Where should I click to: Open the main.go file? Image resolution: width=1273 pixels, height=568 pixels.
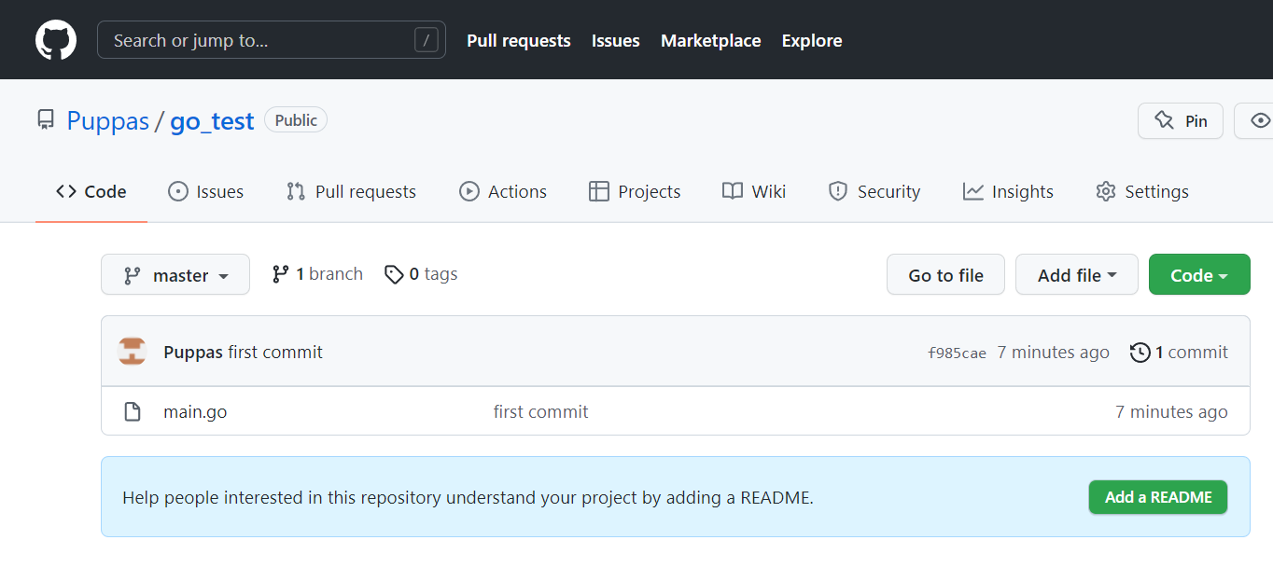pos(195,411)
